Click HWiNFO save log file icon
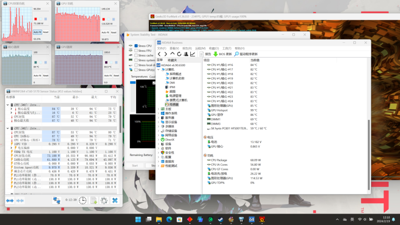 (94, 200)
